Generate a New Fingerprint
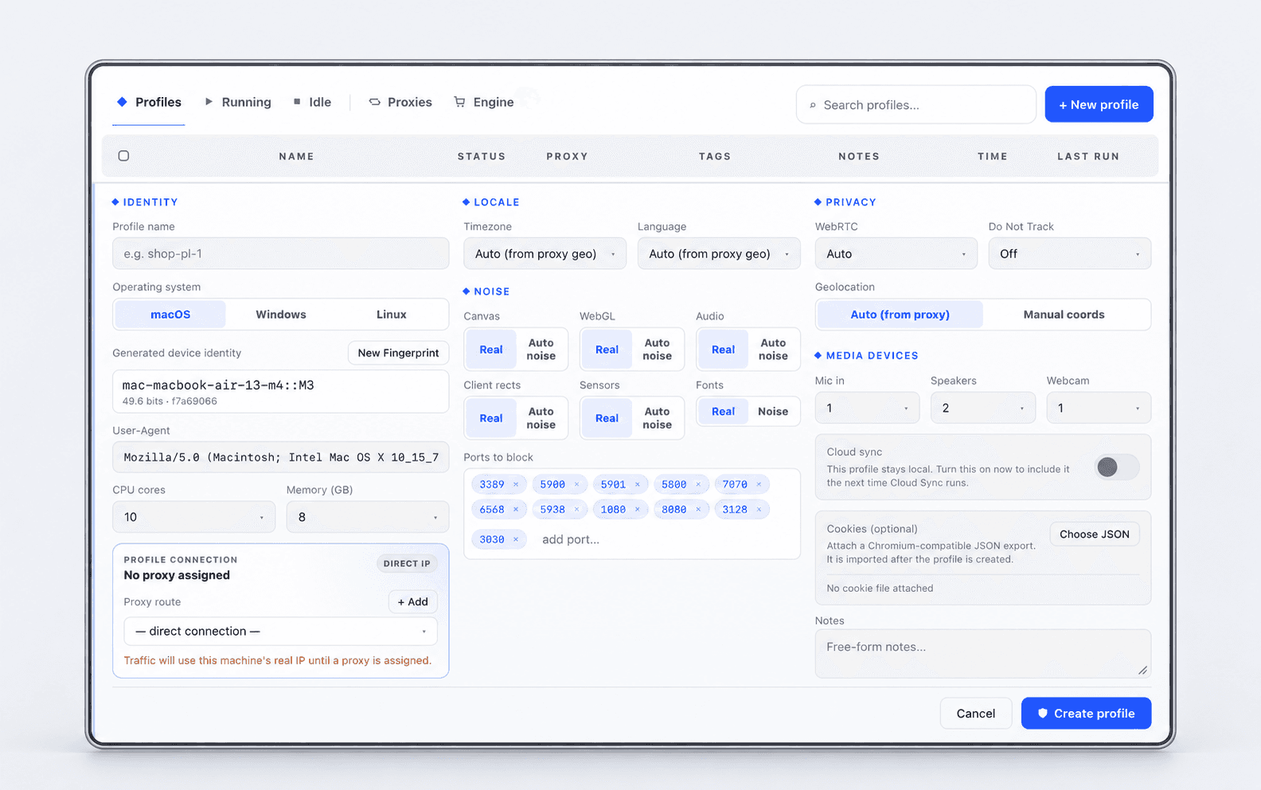 tap(398, 353)
